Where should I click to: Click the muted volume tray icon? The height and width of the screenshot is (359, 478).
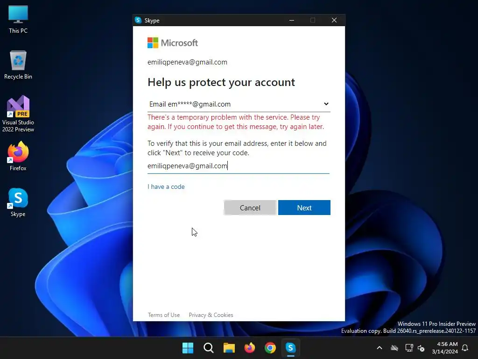click(x=421, y=348)
